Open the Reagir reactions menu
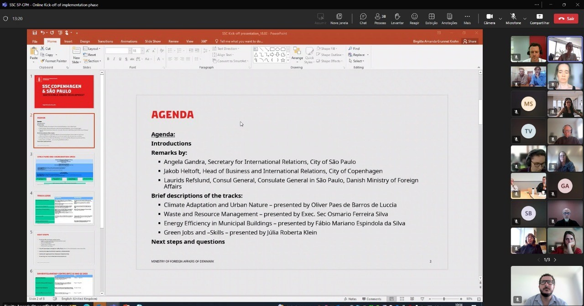This screenshot has width=584, height=306. click(414, 18)
